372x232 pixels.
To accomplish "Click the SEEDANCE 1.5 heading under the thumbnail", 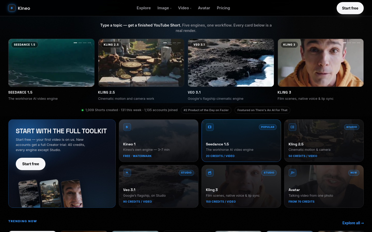I will (x=20, y=92).
